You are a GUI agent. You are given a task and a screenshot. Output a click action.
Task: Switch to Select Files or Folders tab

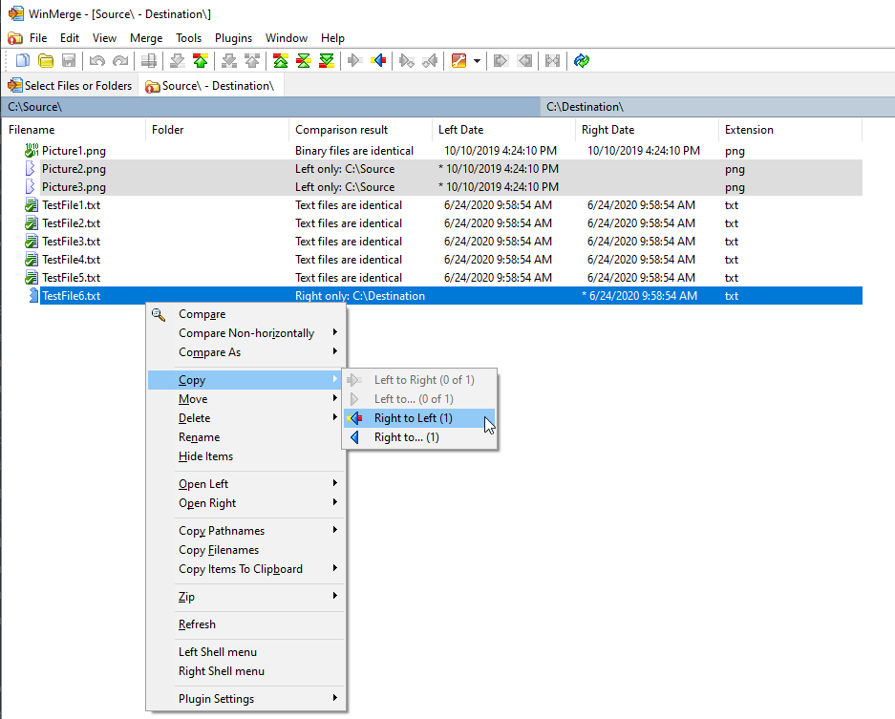pyautogui.click(x=70, y=86)
